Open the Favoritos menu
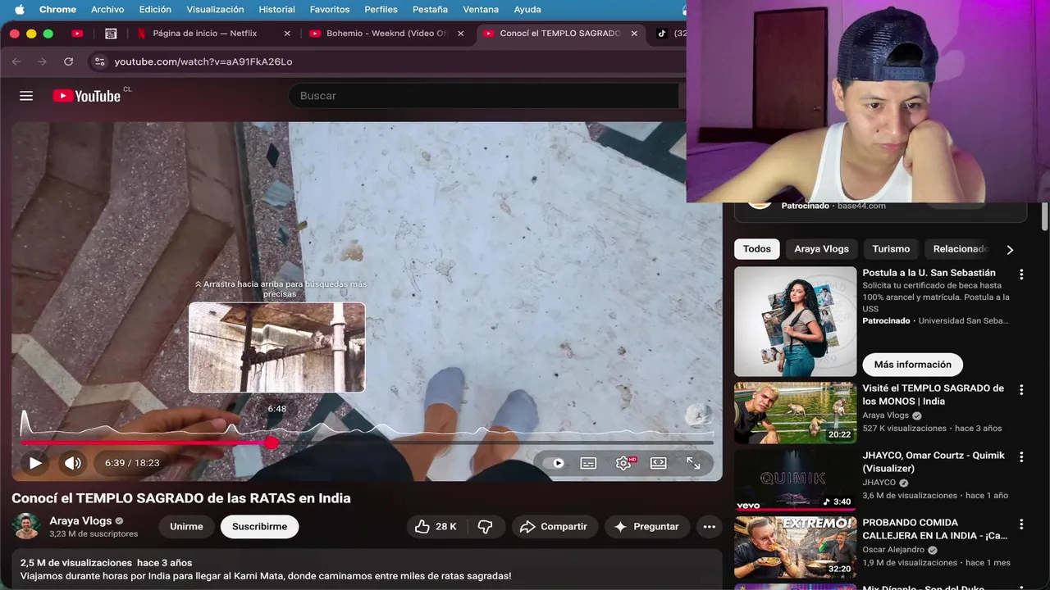This screenshot has width=1050, height=590. pyautogui.click(x=330, y=10)
